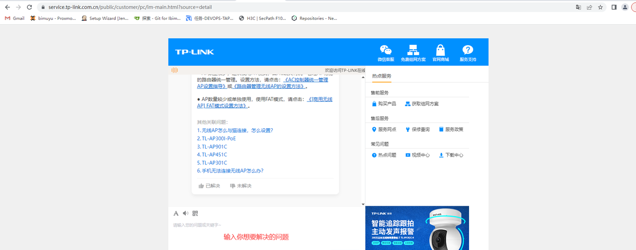Toggle the sound speaker icon in the chat toolbar
Screen dimensions: 636x250
click(x=185, y=213)
